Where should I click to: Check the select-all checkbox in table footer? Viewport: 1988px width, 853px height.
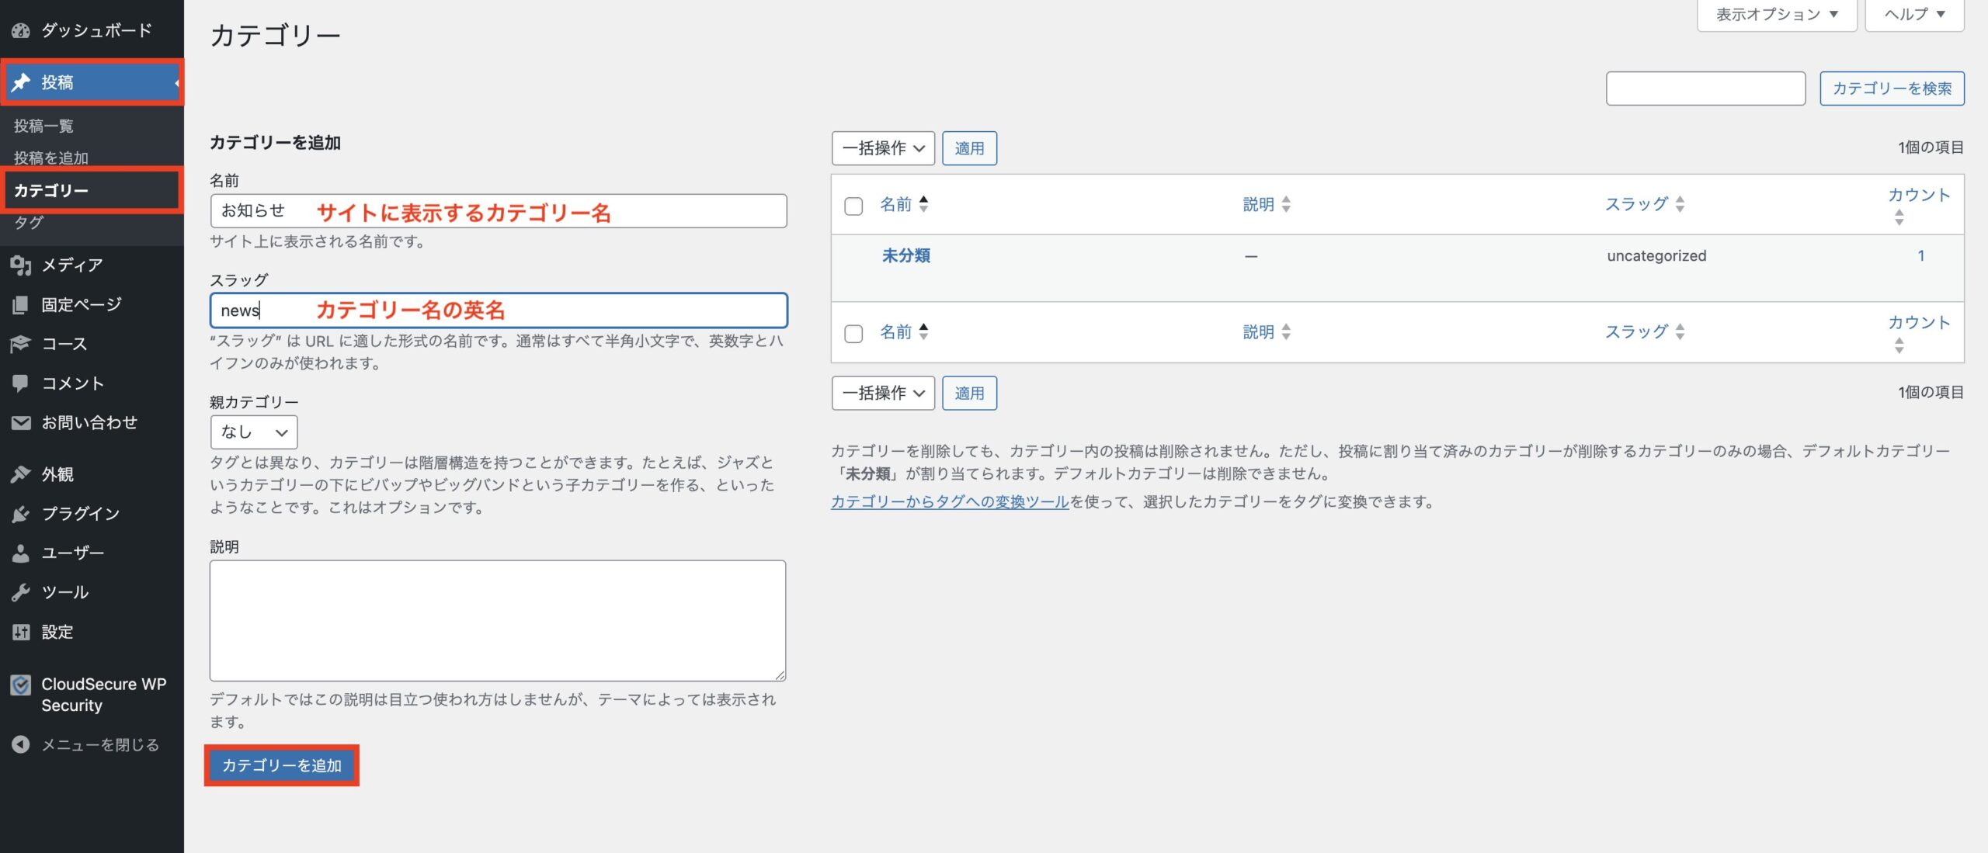click(x=853, y=334)
